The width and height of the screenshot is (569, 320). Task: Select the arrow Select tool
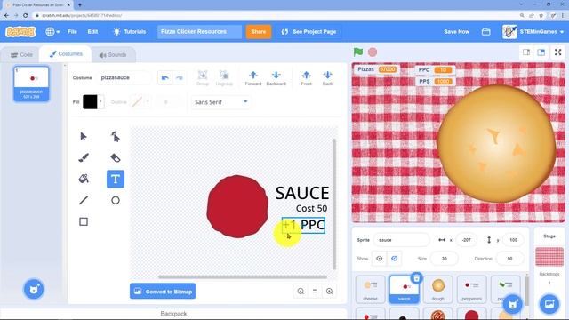point(84,137)
